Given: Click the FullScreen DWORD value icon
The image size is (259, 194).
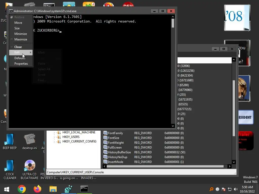Looking at the screenshot, I should tap(105, 147).
